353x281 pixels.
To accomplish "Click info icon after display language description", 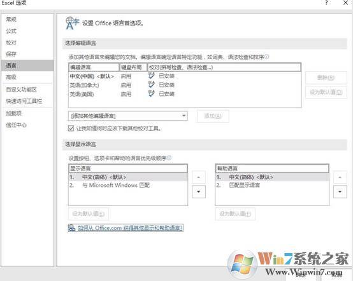I will [169, 158].
